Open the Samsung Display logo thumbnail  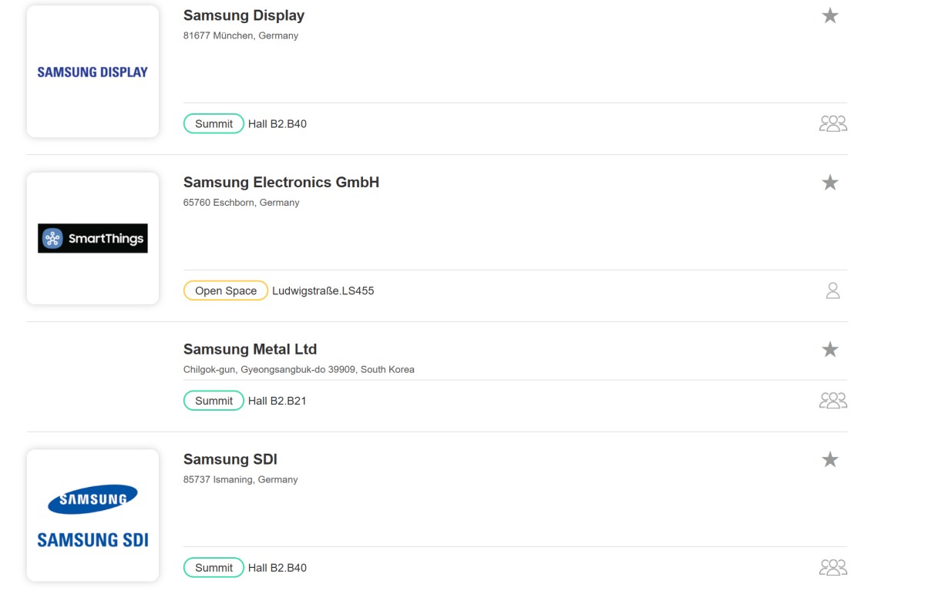(92, 72)
